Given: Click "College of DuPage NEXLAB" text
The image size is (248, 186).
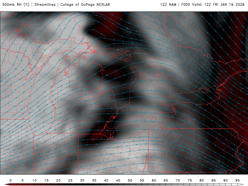Looking at the screenshot, I should (x=85, y=4).
